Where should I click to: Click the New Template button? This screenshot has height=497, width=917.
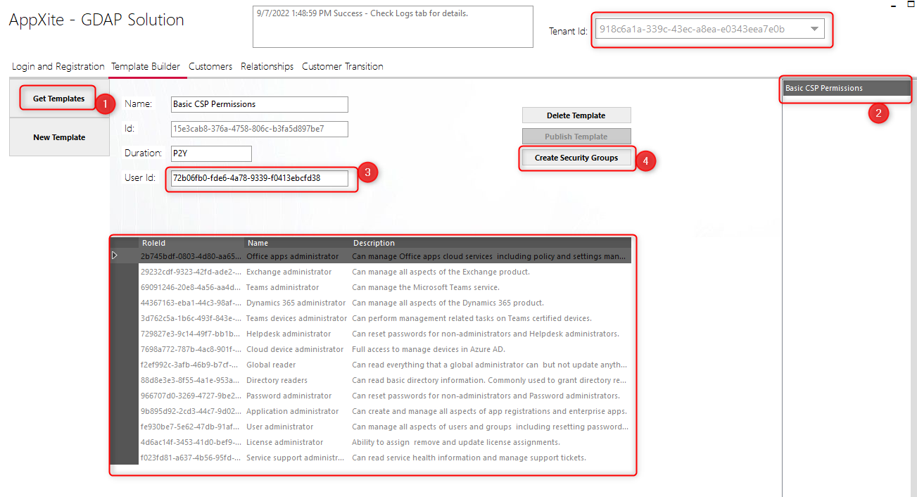(59, 137)
